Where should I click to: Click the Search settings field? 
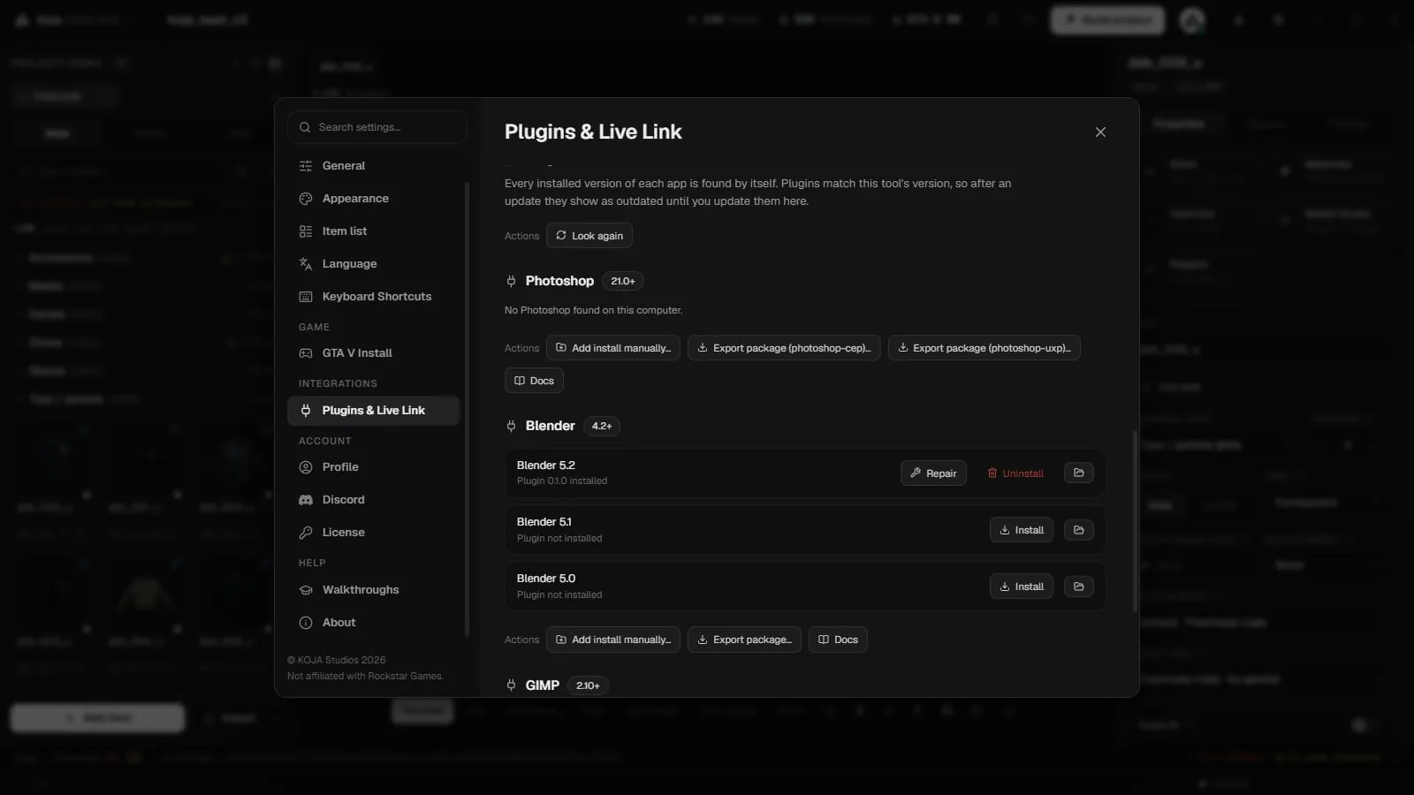pos(376,127)
